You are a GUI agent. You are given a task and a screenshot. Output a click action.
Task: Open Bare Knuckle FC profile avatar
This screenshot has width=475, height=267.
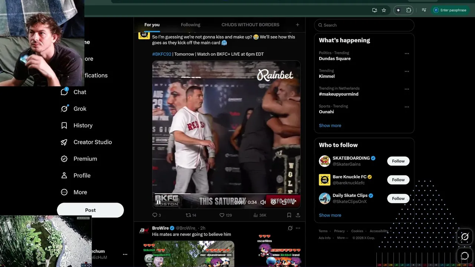pyautogui.click(x=325, y=180)
